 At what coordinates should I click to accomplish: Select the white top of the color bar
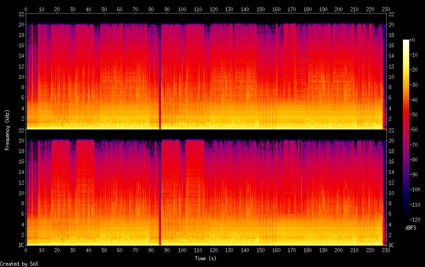tap(406, 41)
